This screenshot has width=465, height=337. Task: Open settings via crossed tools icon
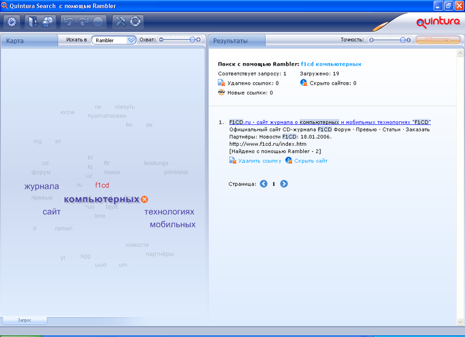tap(121, 21)
